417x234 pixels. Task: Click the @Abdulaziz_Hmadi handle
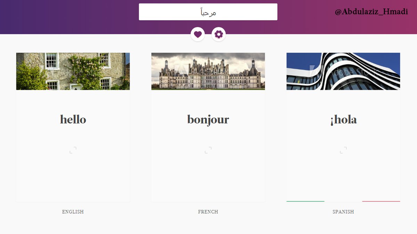[x=371, y=12]
